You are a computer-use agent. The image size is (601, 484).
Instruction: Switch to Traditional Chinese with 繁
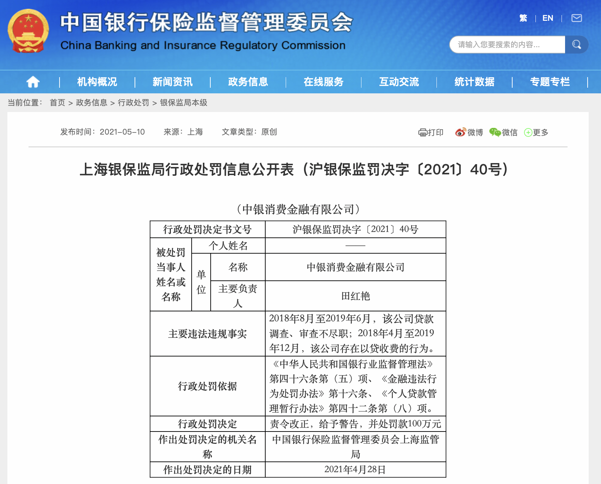coord(523,18)
